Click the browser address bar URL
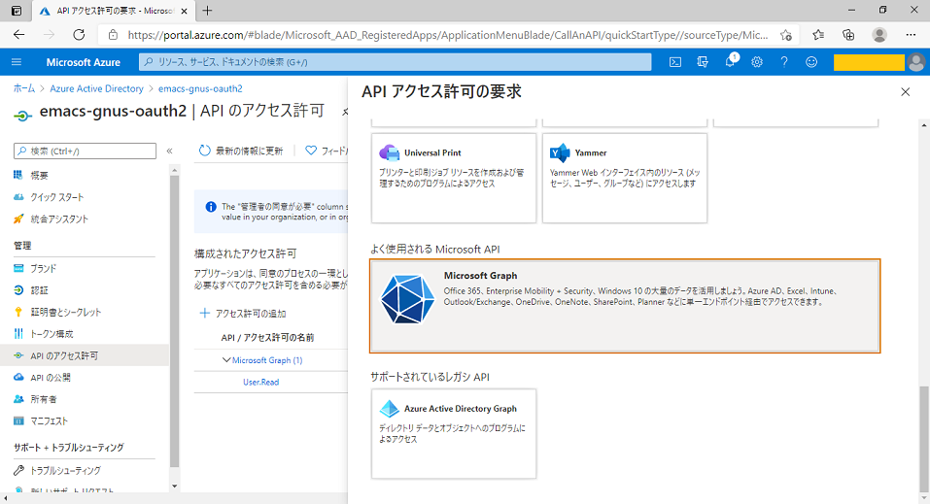This screenshot has width=930, height=504. tap(448, 35)
